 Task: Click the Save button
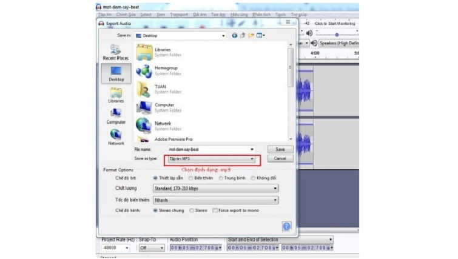(280, 149)
